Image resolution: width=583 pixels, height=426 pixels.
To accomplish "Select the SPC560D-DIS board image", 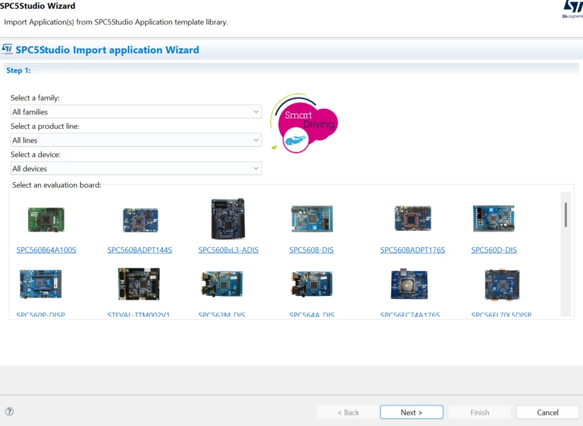I will (493, 218).
